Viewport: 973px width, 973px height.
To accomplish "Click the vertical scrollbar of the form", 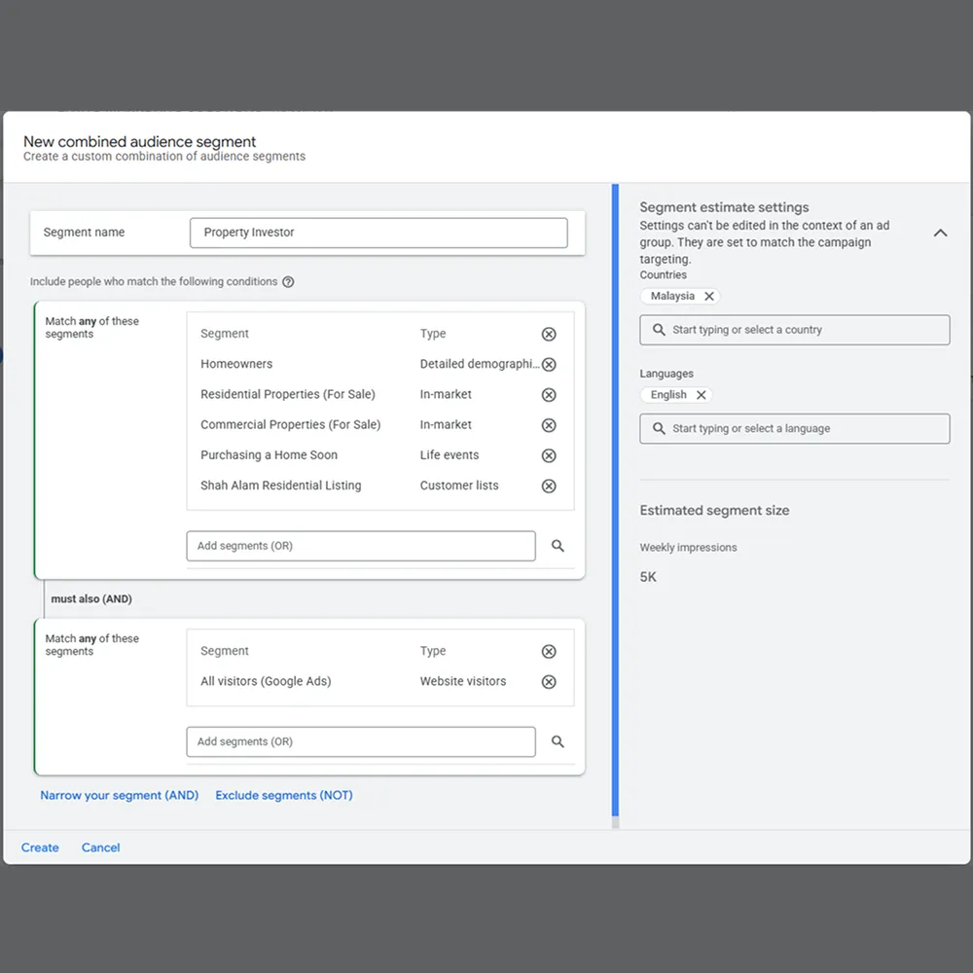I will click(615, 499).
